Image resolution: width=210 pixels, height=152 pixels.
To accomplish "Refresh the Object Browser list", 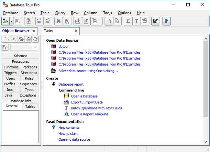I will click(35, 39).
